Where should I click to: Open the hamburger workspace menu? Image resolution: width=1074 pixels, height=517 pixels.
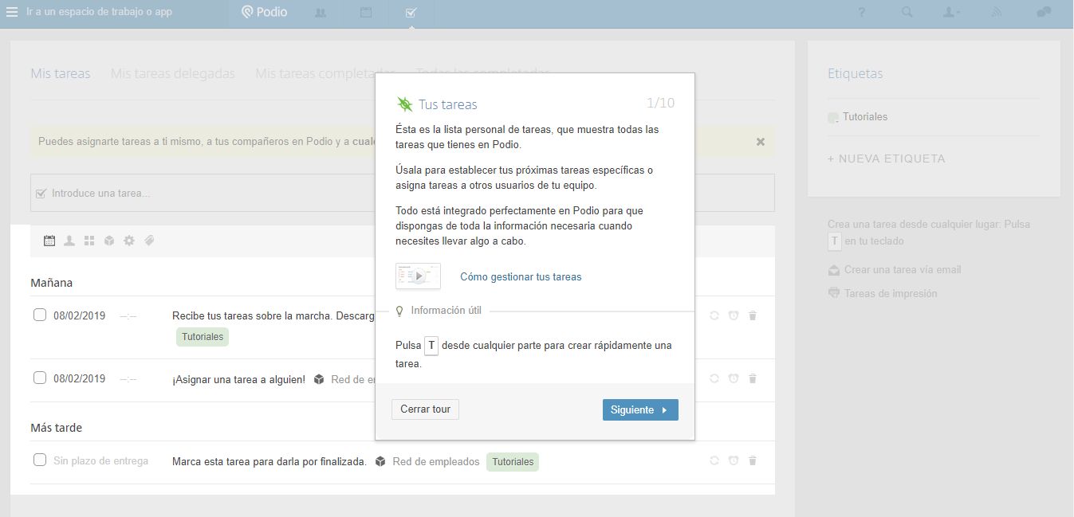tap(12, 13)
